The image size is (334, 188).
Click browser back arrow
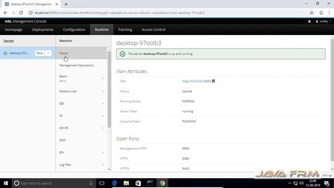click(x=5, y=13)
